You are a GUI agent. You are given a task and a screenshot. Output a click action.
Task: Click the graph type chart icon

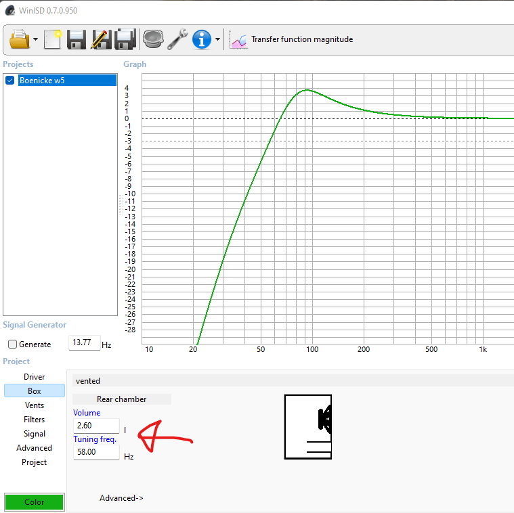click(x=238, y=40)
